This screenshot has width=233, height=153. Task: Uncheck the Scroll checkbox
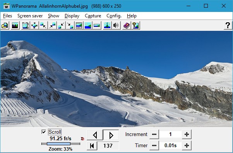(x=44, y=132)
